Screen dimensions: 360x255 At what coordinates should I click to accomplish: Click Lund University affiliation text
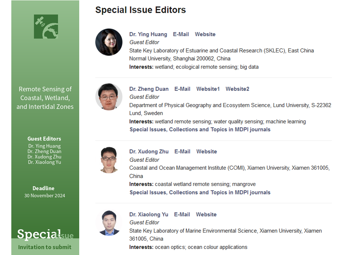coord(230,109)
